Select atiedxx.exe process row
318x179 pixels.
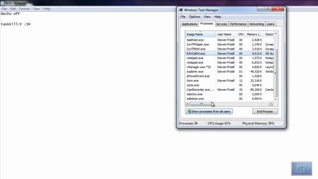click(230, 94)
